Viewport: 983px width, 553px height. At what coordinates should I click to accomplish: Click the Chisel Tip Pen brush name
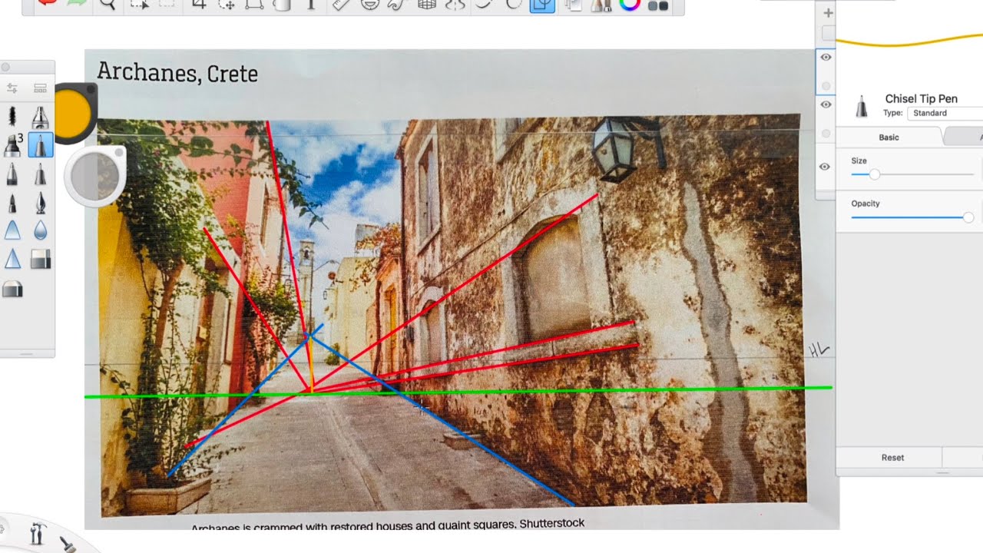(x=921, y=98)
